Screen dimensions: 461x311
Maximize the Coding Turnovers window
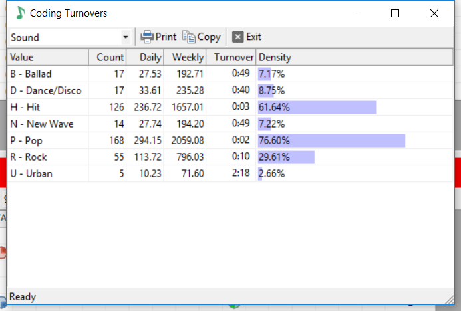pyautogui.click(x=395, y=13)
